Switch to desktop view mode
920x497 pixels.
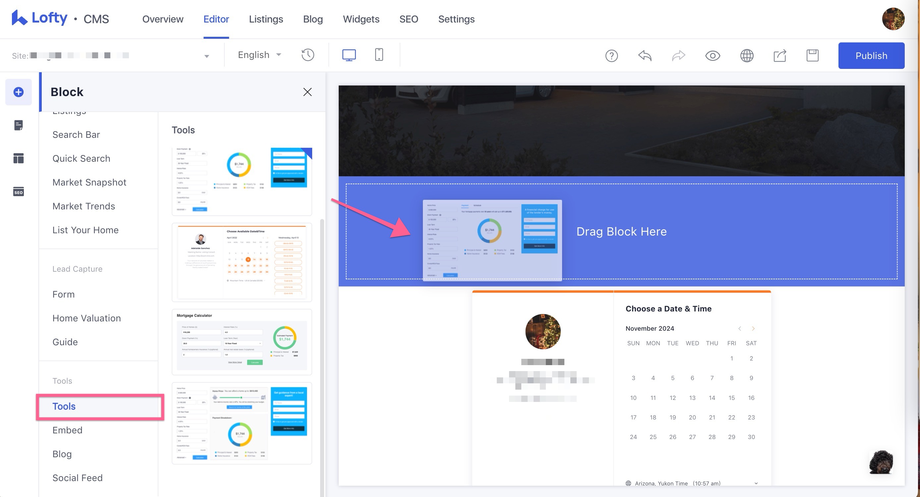[349, 55]
